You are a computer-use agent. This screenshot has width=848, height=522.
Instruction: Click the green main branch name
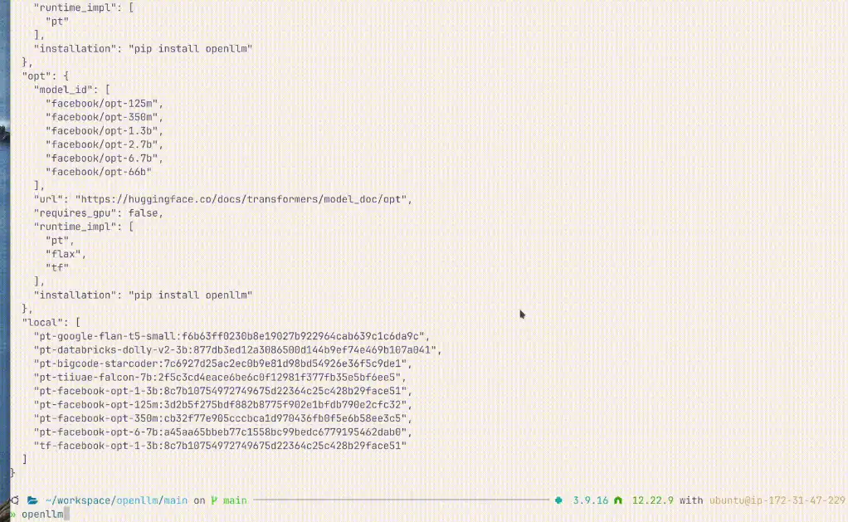pos(235,500)
